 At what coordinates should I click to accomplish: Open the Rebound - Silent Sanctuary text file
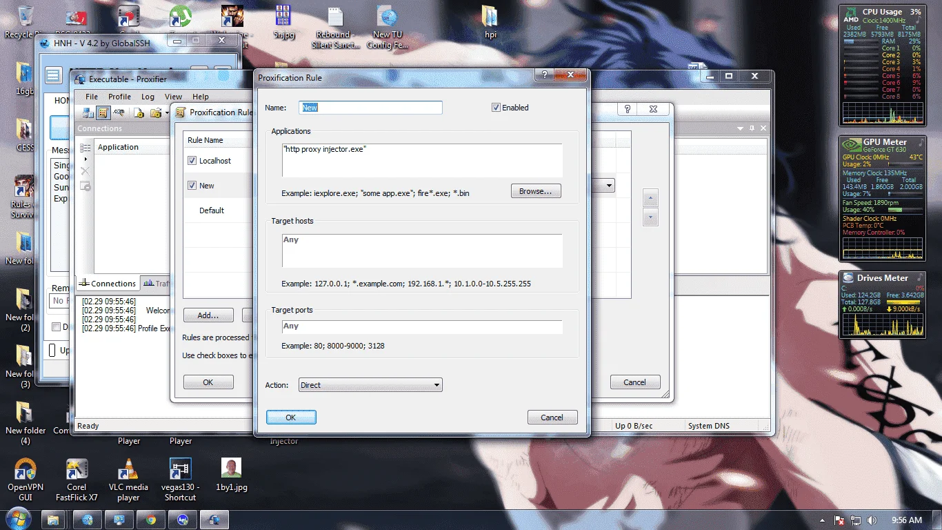click(336, 28)
